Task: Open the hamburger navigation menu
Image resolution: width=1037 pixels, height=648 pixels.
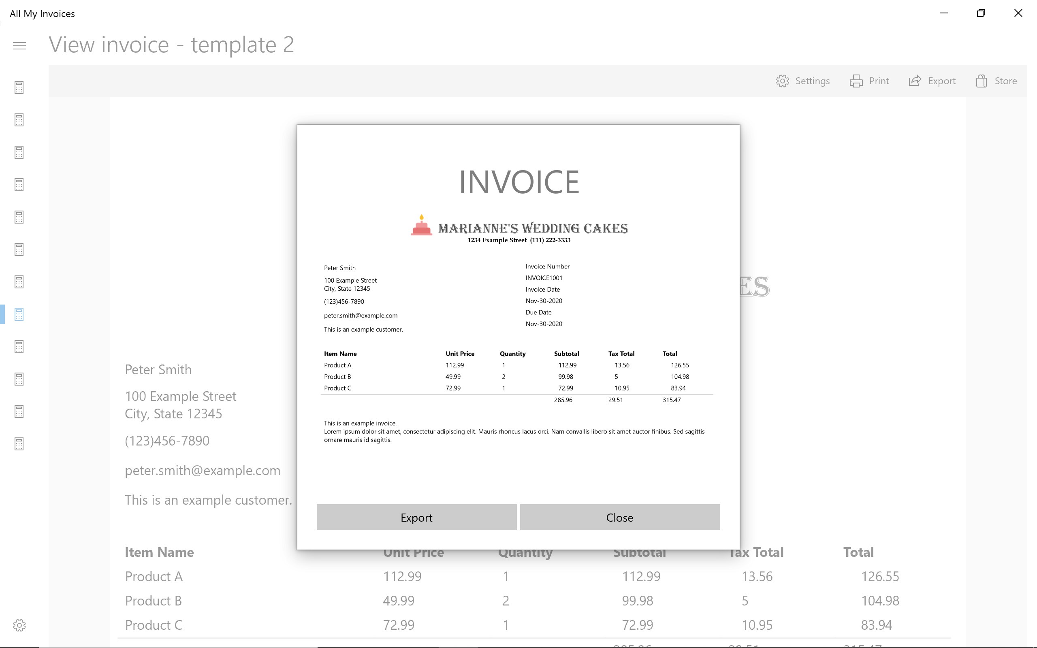Action: click(19, 45)
